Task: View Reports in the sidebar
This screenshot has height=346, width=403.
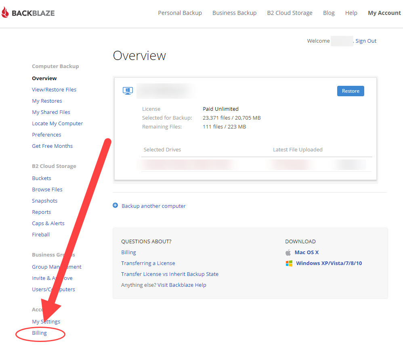Action: 41,212
